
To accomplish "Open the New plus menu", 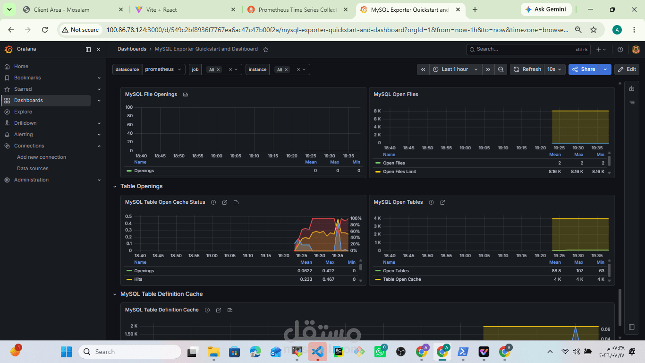I will pyautogui.click(x=601, y=50).
